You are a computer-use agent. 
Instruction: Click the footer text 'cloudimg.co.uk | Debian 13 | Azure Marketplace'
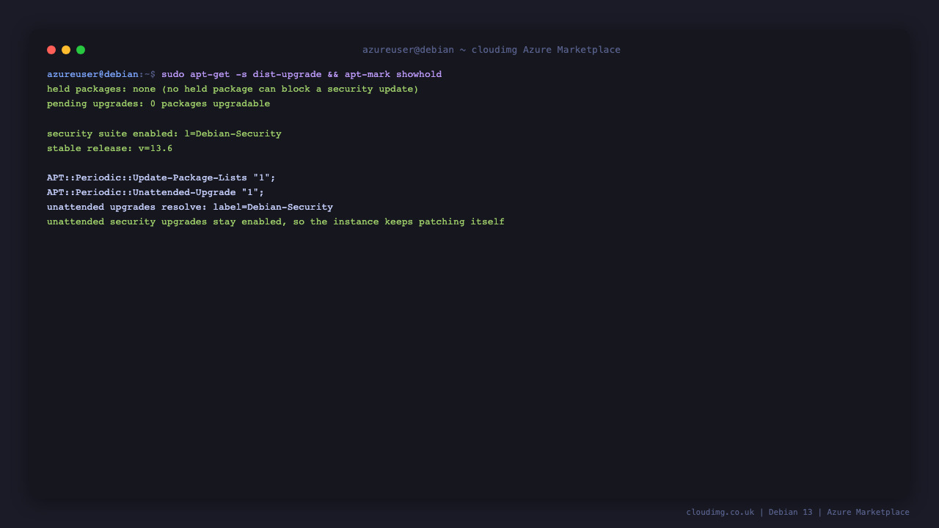[x=798, y=513]
